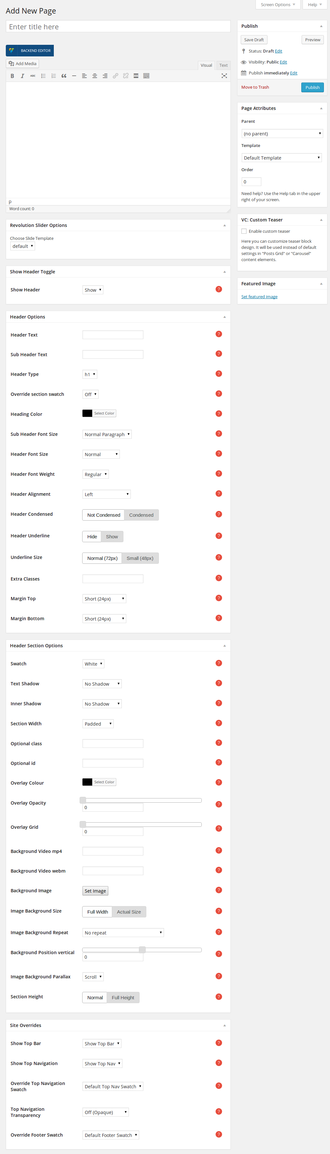This screenshot has width=330, height=1154.
Task: Set Header Condensed to Condensed
Action: (141, 515)
